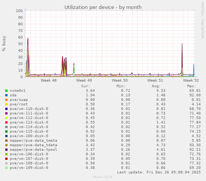Click the Week 48 axis label
The image size is (206, 181).
(49, 80)
